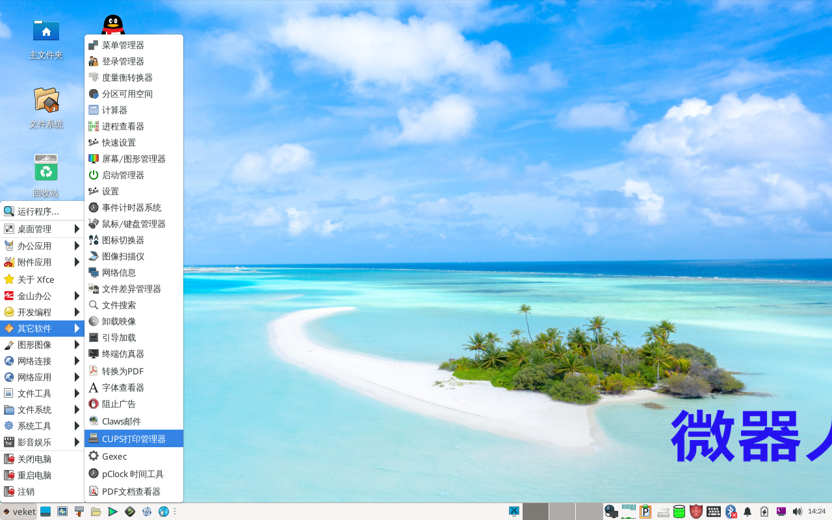This screenshot has height=520, width=832.
Task: Open pClock 时间工具 item
Action: point(134,474)
